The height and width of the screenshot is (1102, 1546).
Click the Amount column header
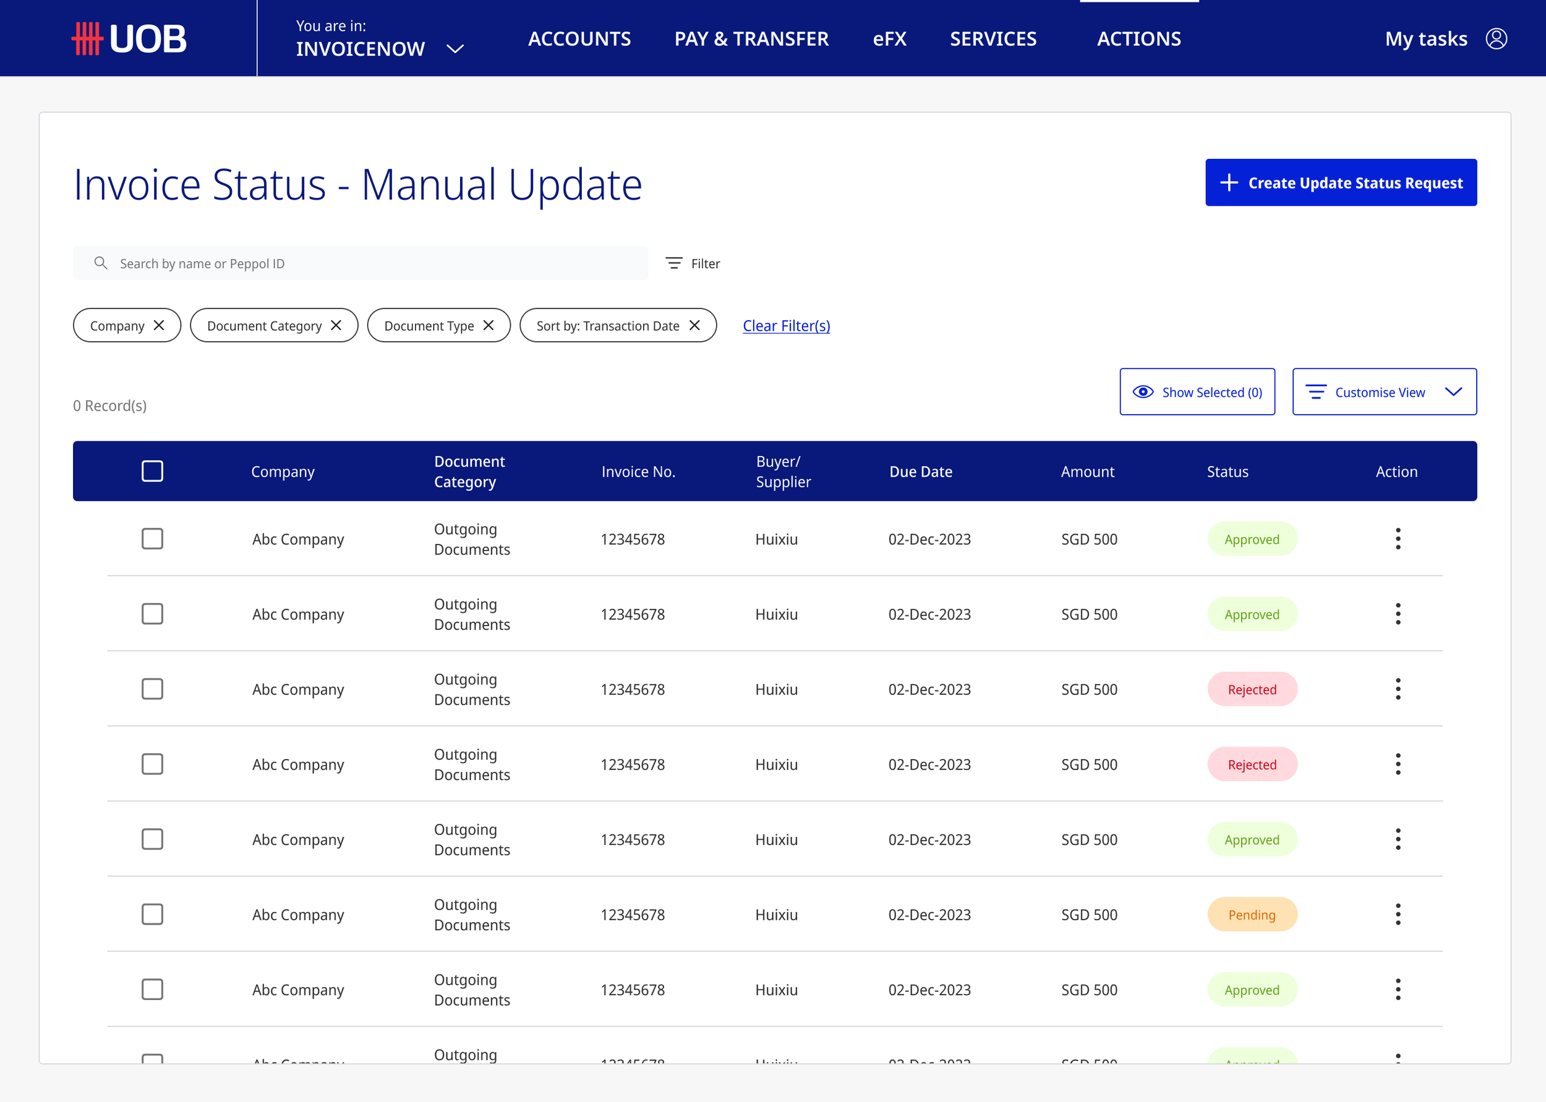(x=1088, y=472)
